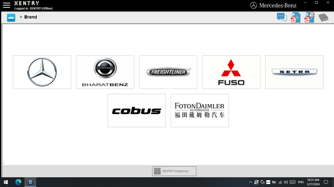This screenshot has width=334, height=187.
Task: Open the battery status tray icon
Action: (x=274, y=182)
